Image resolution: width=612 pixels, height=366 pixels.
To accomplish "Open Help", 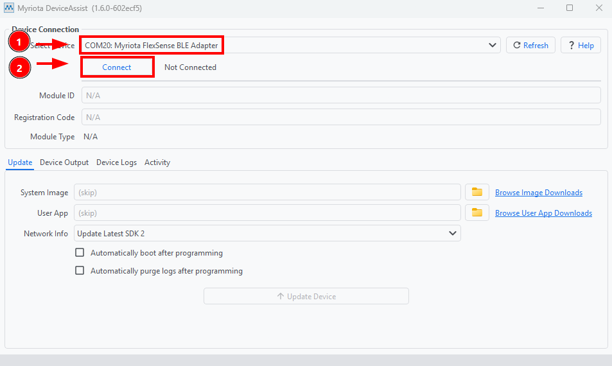I will (x=581, y=45).
